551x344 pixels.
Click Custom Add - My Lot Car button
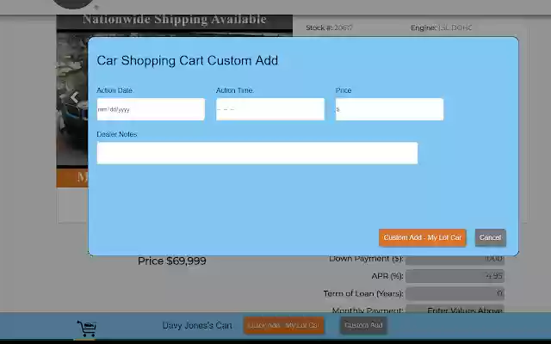click(x=423, y=237)
